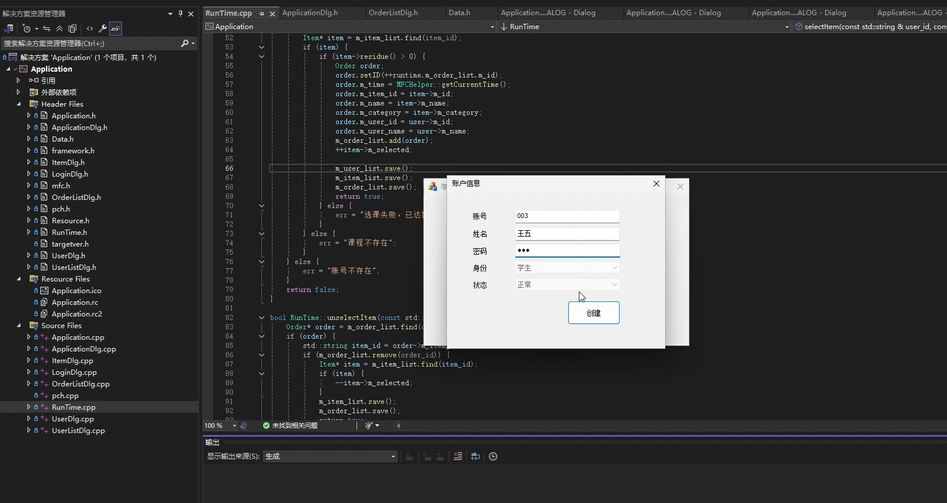Expand the RunTime.cpp tree node

(x=29, y=407)
